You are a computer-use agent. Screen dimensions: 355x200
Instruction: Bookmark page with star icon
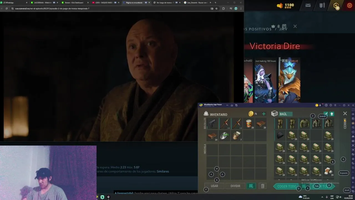click(216, 9)
